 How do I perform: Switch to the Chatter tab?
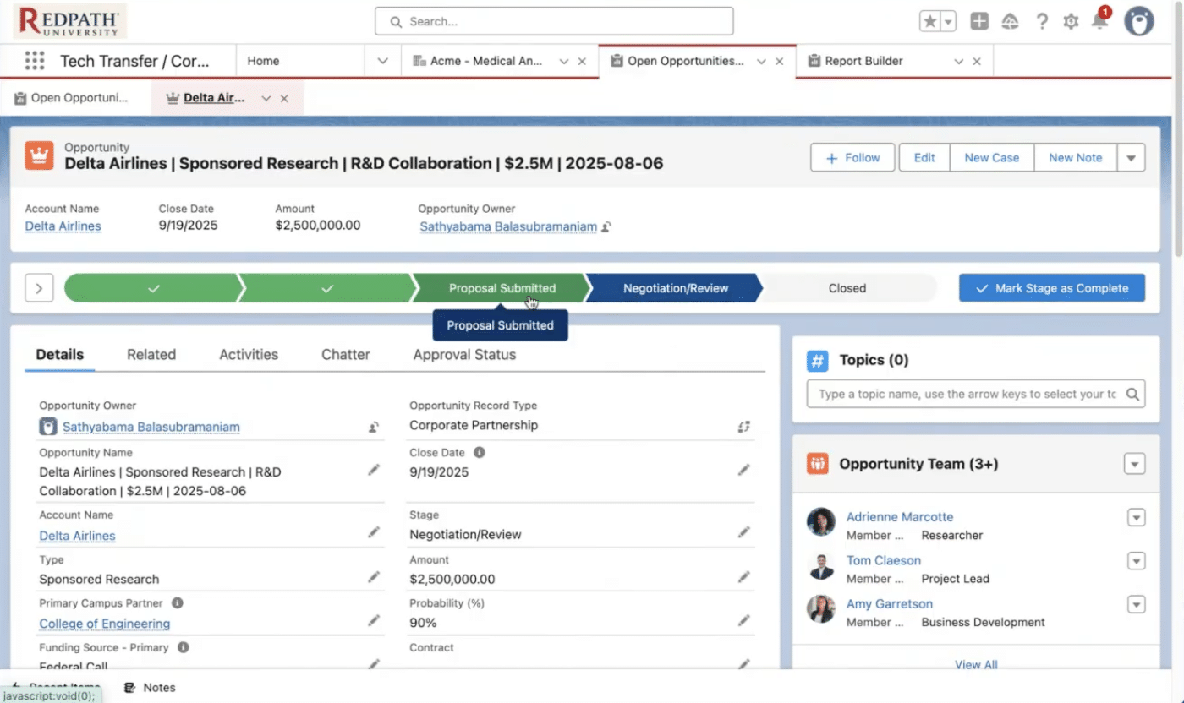pos(345,355)
